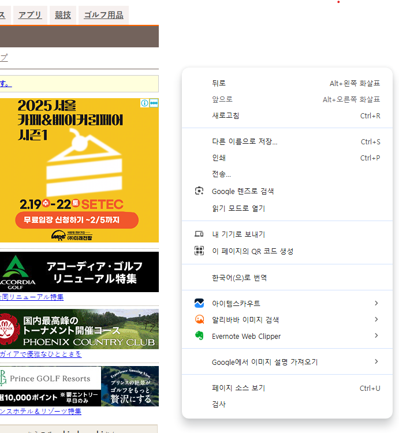Click the Ctrl+P shortcut text
The height and width of the screenshot is (433, 399).
point(370,158)
